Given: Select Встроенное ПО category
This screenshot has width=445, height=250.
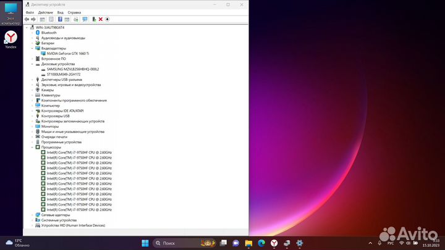Looking at the screenshot, I should 53,59.
